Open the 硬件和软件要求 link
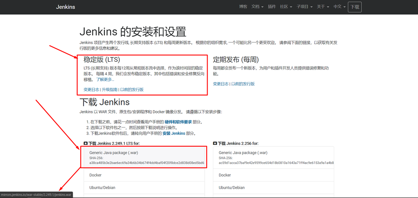Image resolution: width=418 pixels, height=198 pixels. coord(178,122)
